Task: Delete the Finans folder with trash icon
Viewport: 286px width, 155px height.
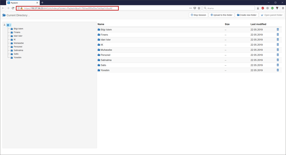Action: 278,34
